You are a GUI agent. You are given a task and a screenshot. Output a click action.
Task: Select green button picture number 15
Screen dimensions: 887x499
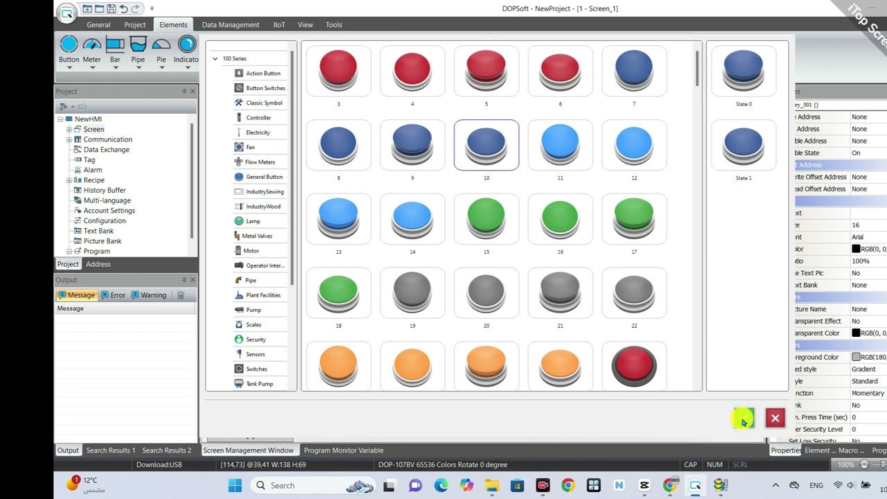click(x=486, y=219)
